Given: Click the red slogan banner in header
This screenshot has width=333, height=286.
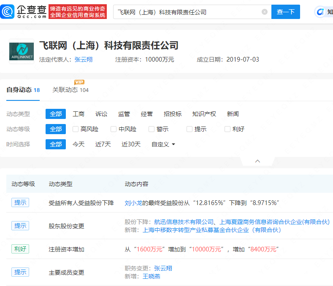Looking at the screenshot, I should pos(78,12).
